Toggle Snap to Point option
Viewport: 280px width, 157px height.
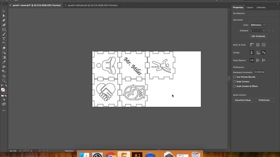252,60
